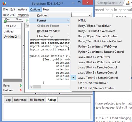
Task: Select Java / TestNG / Remote Control format
Action: [101, 78]
